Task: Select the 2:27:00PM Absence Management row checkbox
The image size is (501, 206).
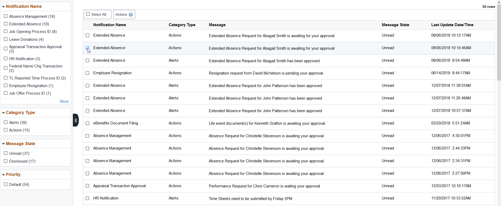Action: click(88, 173)
